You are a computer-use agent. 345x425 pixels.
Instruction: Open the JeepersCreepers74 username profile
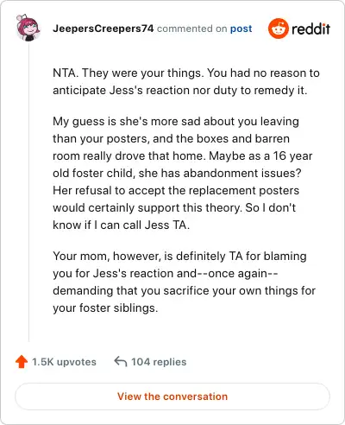(x=103, y=29)
